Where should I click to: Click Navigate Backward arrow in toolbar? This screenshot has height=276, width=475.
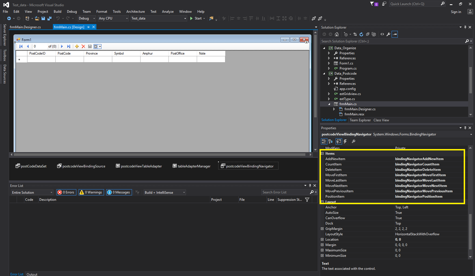pos(9,18)
